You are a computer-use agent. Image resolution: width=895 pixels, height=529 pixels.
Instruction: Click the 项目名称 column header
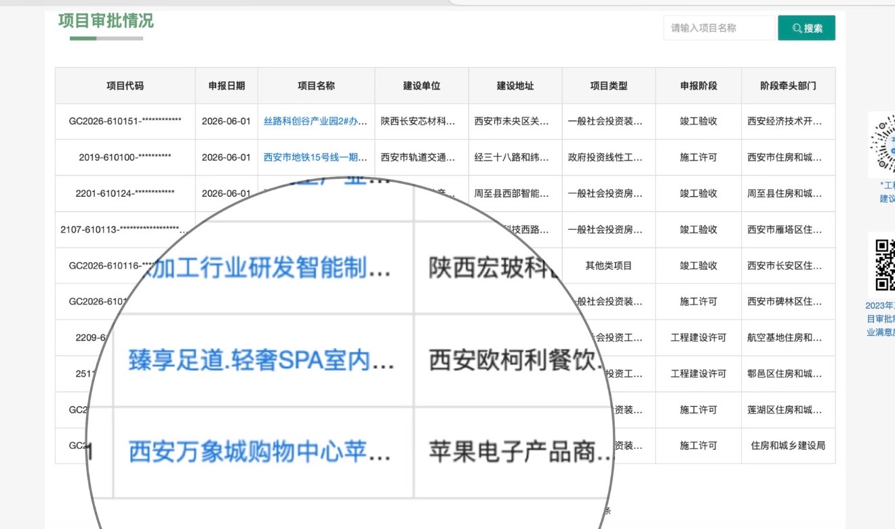pyautogui.click(x=316, y=86)
